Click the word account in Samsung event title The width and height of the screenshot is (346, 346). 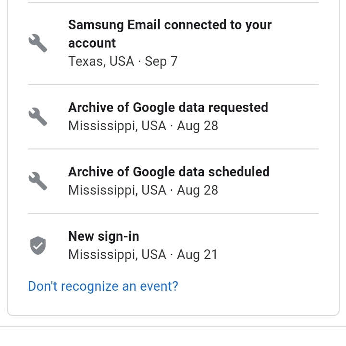92,43
